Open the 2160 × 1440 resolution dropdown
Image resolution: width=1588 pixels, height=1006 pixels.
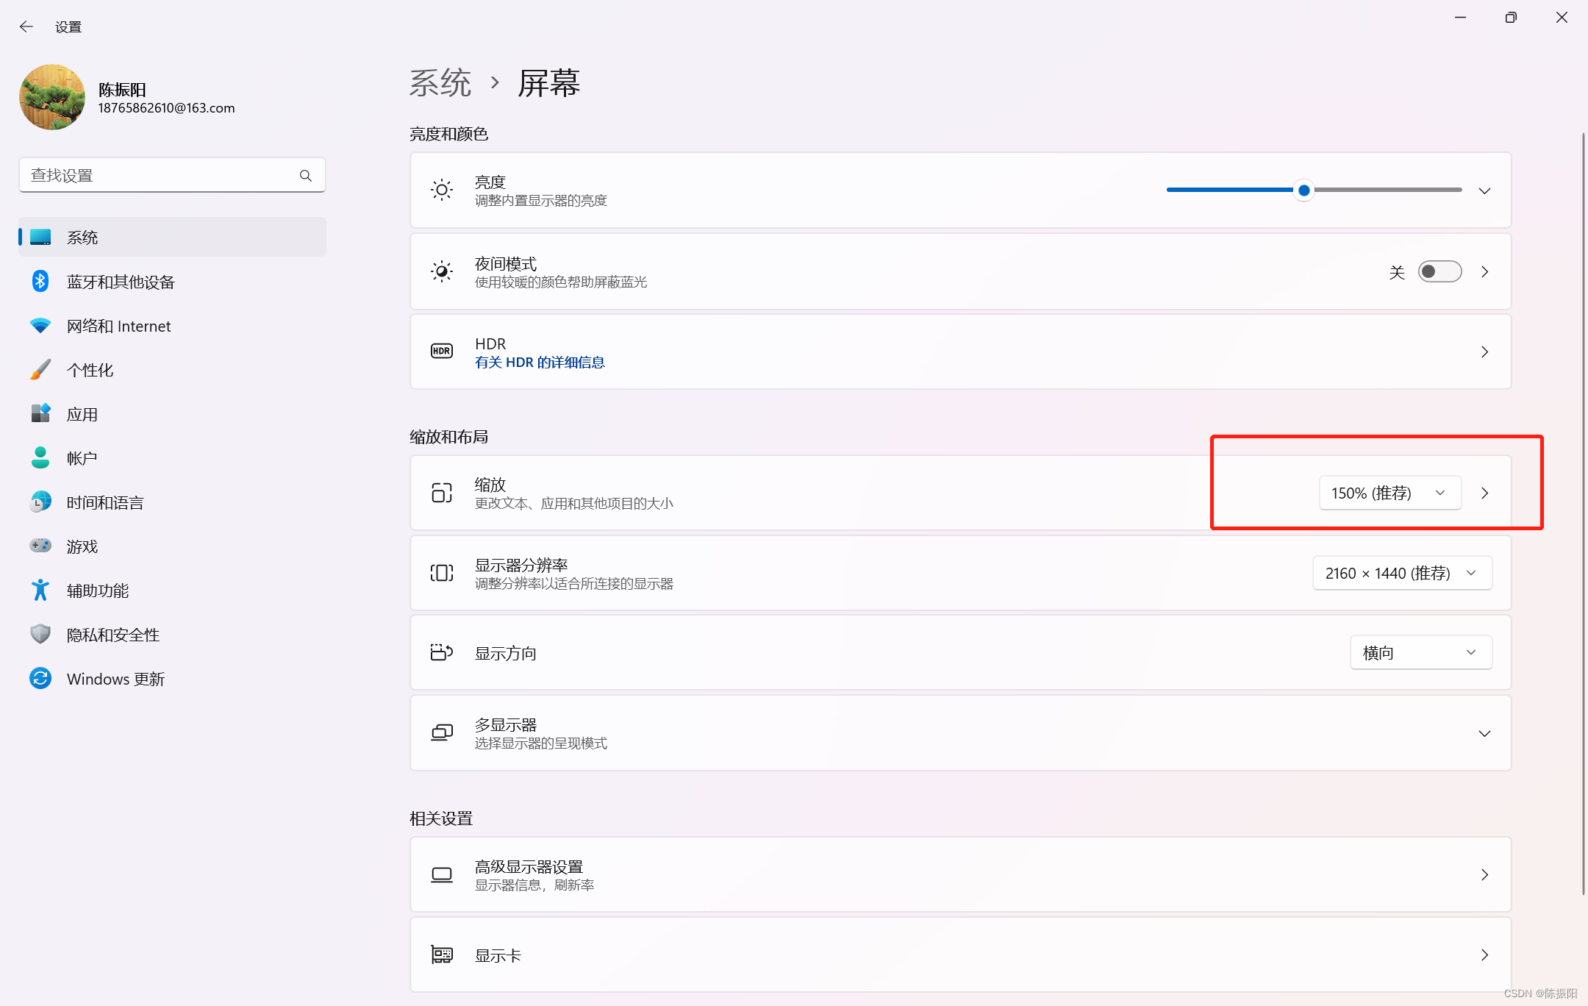[x=1401, y=573]
